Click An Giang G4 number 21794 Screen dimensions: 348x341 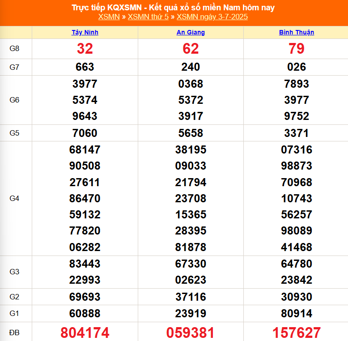click(x=191, y=182)
